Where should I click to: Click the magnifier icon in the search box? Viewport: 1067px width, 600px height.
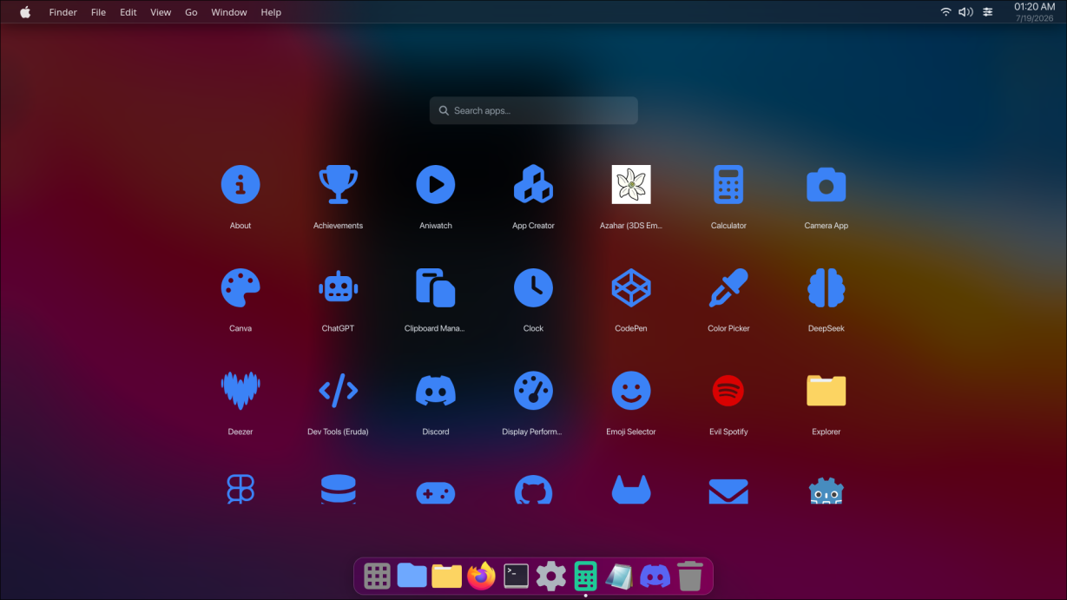pyautogui.click(x=444, y=110)
